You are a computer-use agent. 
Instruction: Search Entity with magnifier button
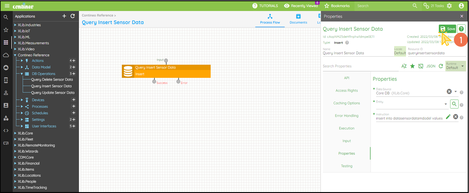pyautogui.click(x=454, y=104)
